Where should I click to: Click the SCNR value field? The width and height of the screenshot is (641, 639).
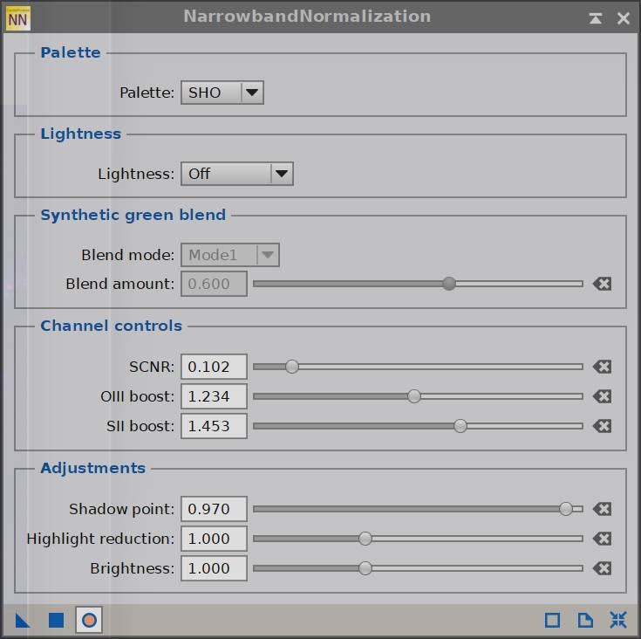click(x=214, y=367)
